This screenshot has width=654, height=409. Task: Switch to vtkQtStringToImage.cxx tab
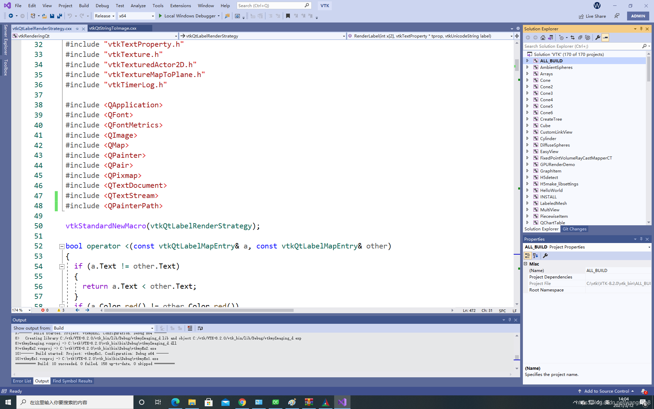click(x=113, y=28)
